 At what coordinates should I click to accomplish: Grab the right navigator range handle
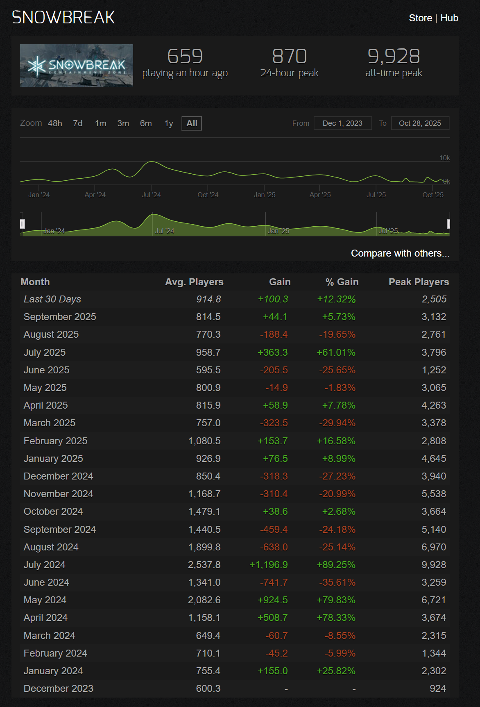448,224
